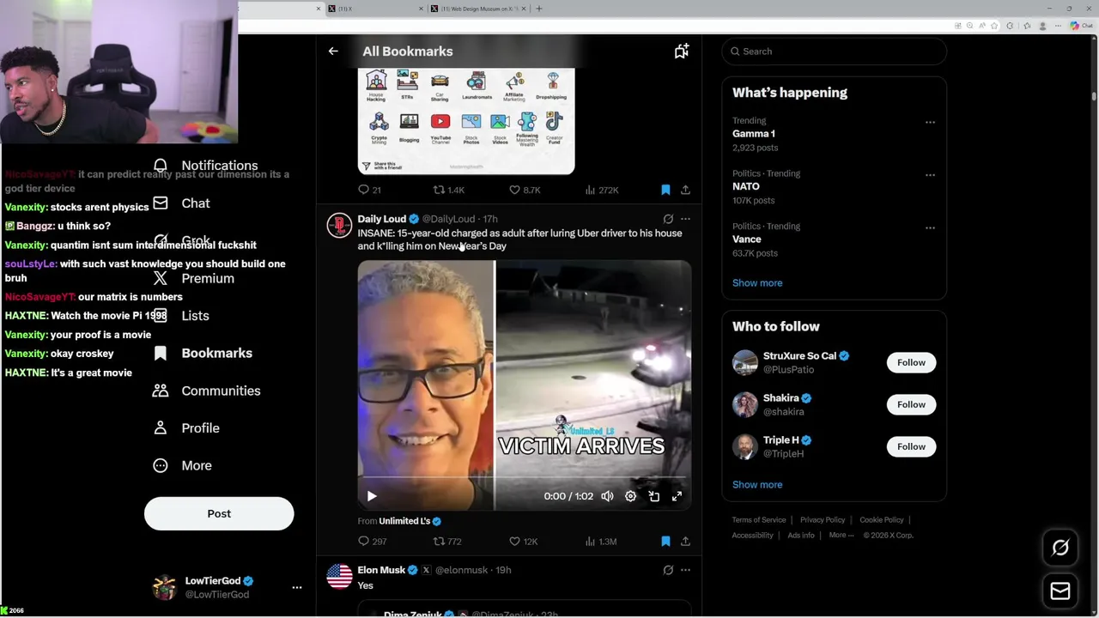Image resolution: width=1099 pixels, height=618 pixels.
Task: Remove bookmark on the 8.7K-like post
Action: pos(665,190)
